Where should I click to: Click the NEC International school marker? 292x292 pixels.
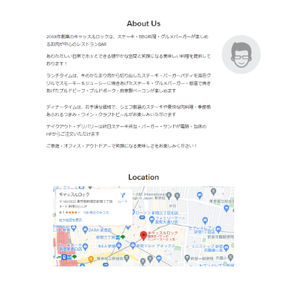[x=169, y=196]
